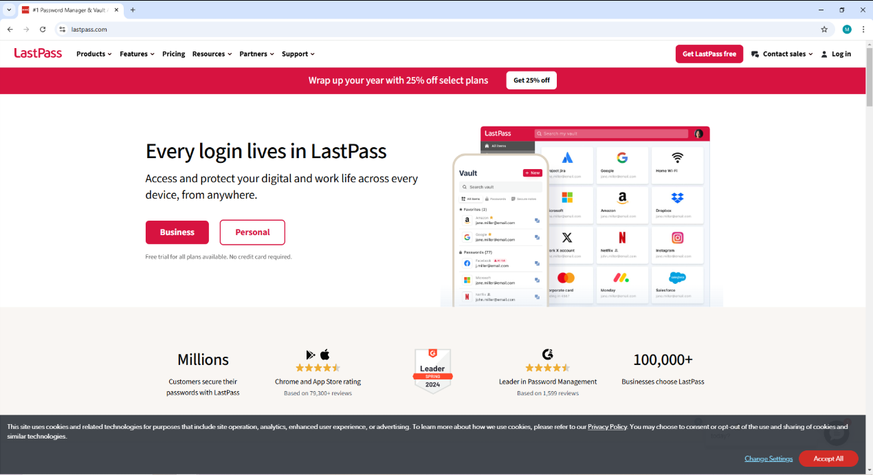Screen dimensions: 873x475
Task: Click Search my vault field in preview
Action: point(611,133)
